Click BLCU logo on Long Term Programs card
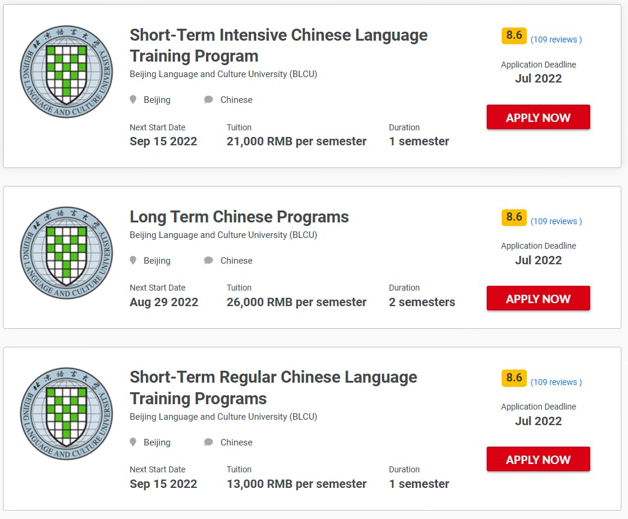Screen dimensions: 628x519 pos(66,254)
